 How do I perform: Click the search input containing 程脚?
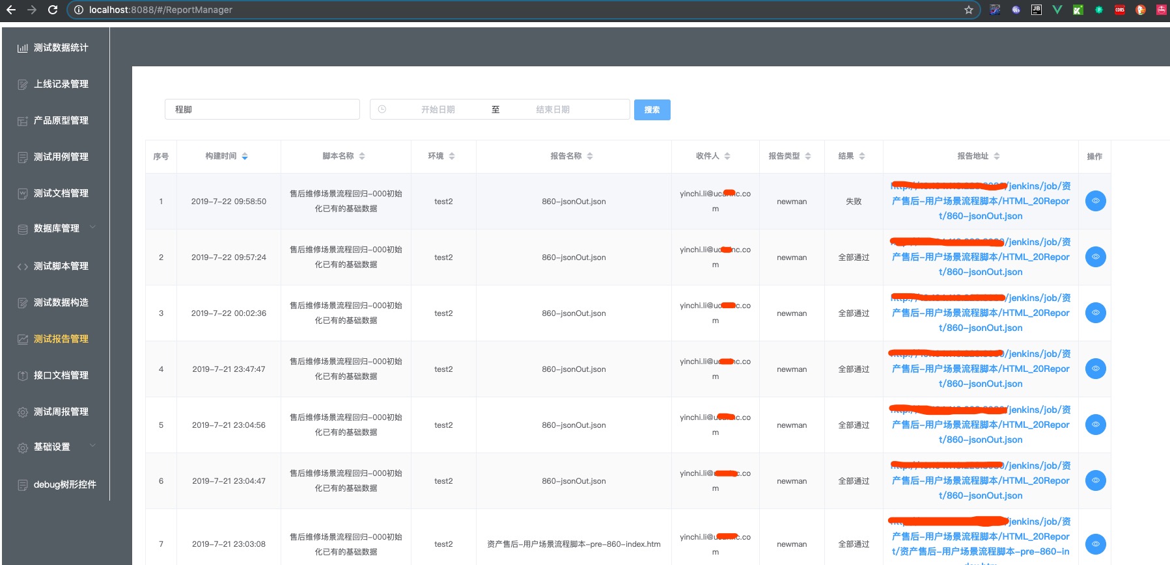pyautogui.click(x=262, y=109)
